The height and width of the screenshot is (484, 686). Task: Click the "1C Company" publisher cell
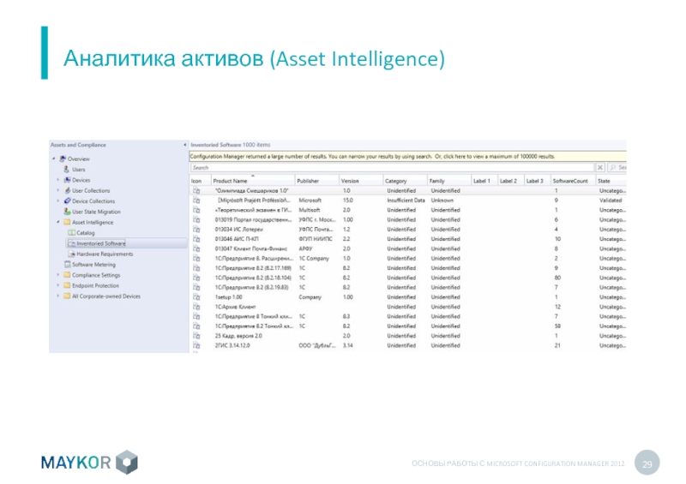(314, 258)
